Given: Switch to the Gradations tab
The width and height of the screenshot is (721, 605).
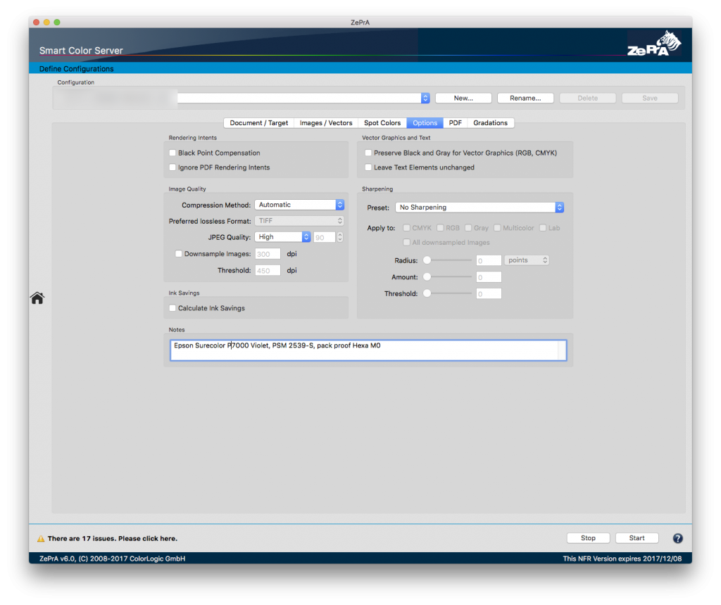Looking at the screenshot, I should click(x=491, y=123).
